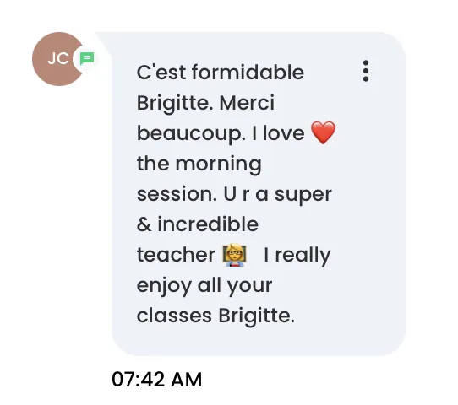Click the "beaucoup. I love" text
The width and height of the screenshot is (458, 405).
pos(221,133)
